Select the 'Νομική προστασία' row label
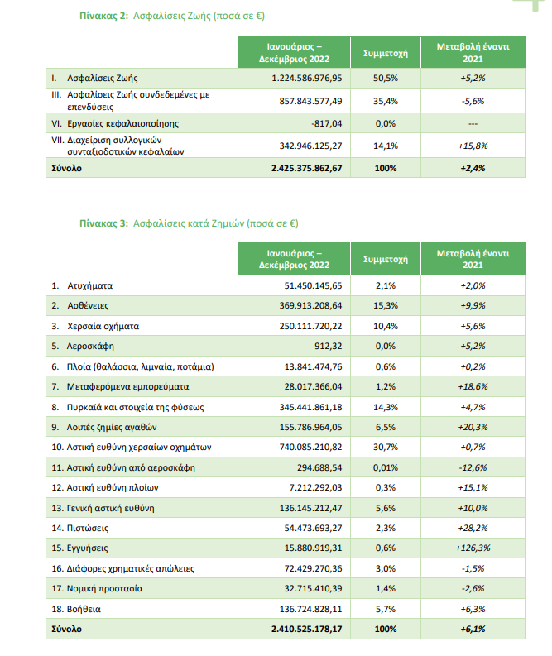Image resolution: width=552 pixels, height=656 pixels. pyautogui.click(x=104, y=589)
